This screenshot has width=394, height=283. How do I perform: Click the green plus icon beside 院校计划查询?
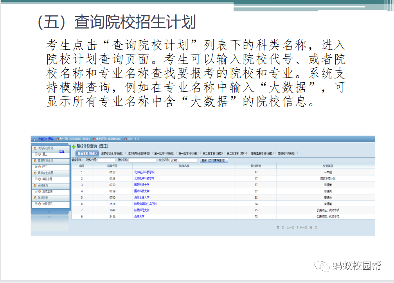point(74,146)
